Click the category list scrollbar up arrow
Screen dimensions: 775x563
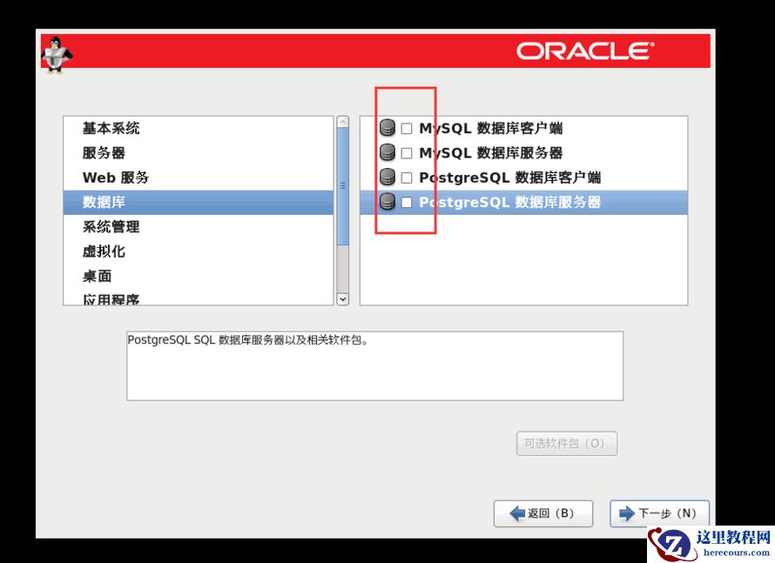(342, 122)
